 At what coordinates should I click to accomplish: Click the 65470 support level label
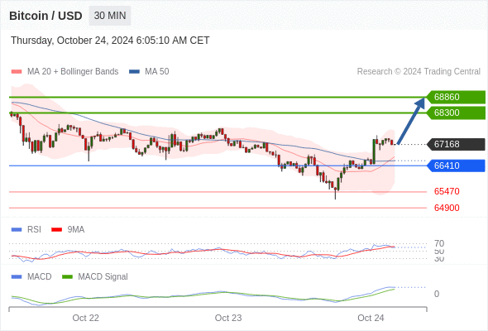447,191
